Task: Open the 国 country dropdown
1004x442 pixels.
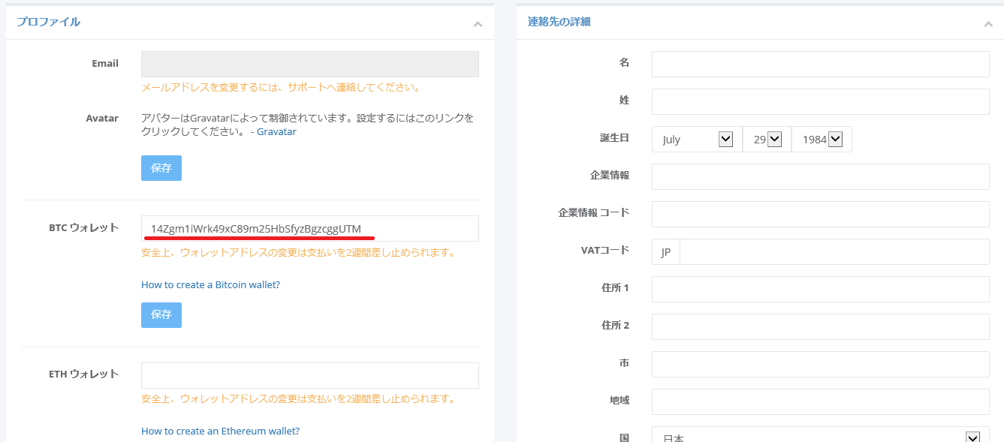Action: [820, 437]
